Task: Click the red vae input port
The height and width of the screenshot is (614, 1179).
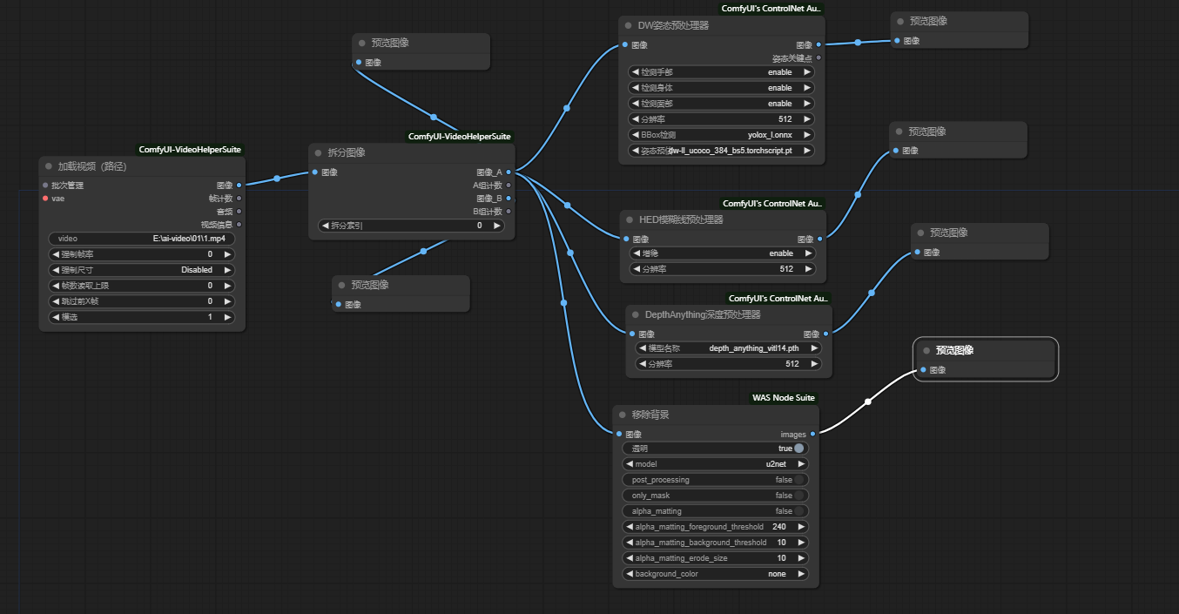Action: [x=45, y=199]
